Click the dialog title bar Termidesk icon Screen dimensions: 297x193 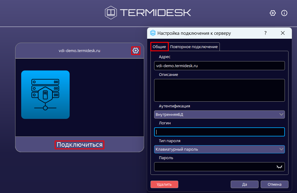(153, 33)
